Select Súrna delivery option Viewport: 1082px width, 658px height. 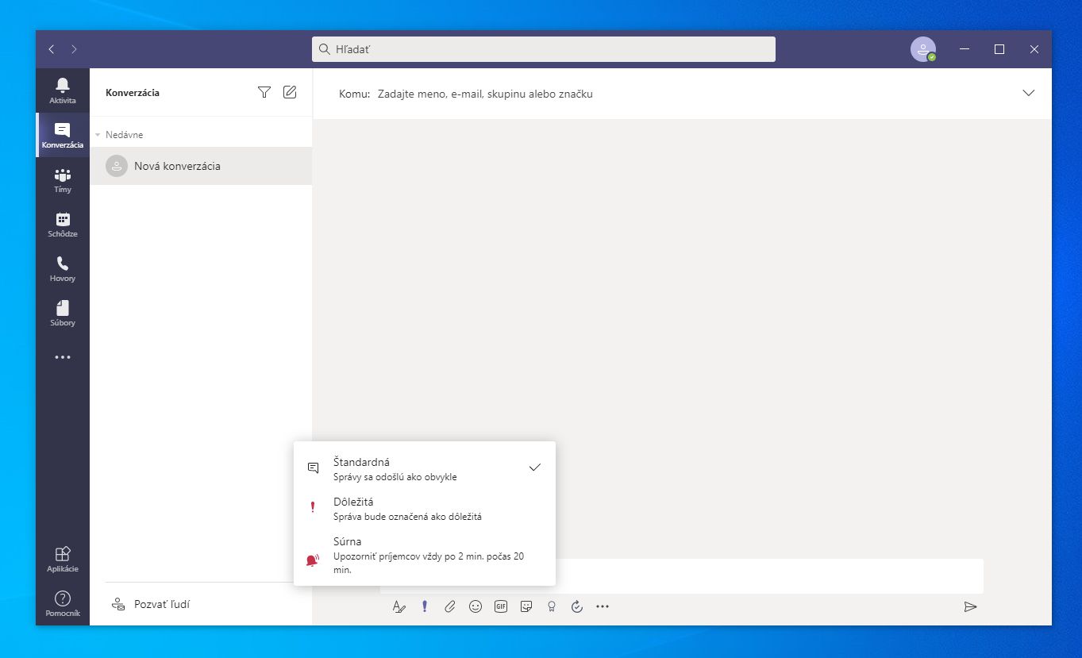coord(425,554)
